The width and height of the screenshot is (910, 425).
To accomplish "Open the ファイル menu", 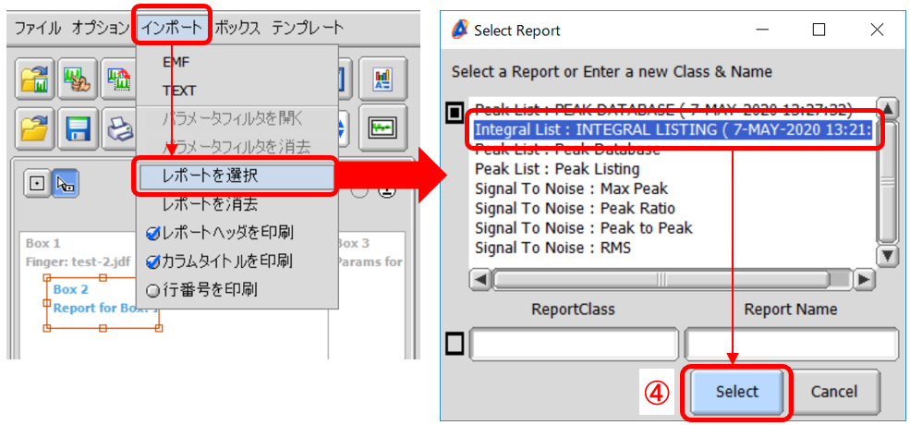I will 37,28.
